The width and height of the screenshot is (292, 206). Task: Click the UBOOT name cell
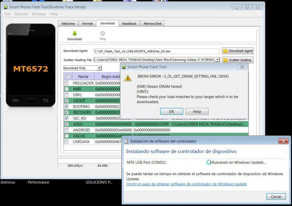[x=83, y=101]
